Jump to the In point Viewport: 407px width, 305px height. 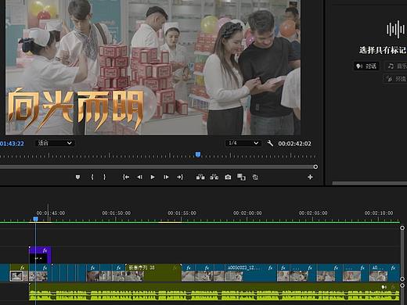[x=126, y=178]
